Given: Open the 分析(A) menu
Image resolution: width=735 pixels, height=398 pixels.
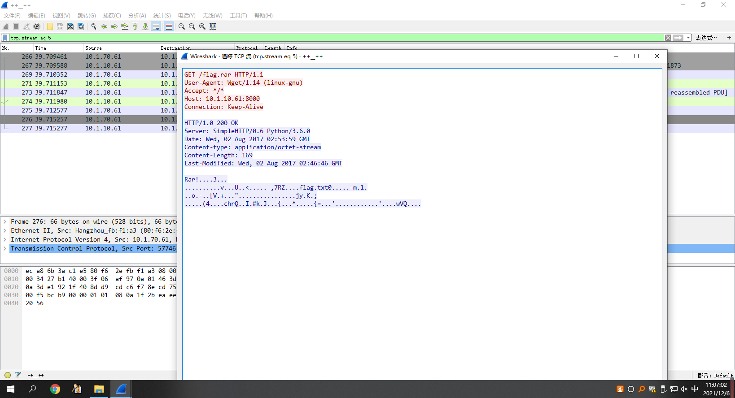Looking at the screenshot, I should click(137, 15).
